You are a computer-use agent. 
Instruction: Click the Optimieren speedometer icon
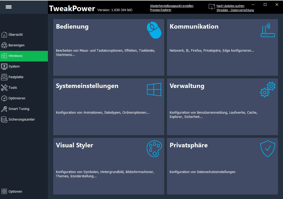[x=4, y=98]
